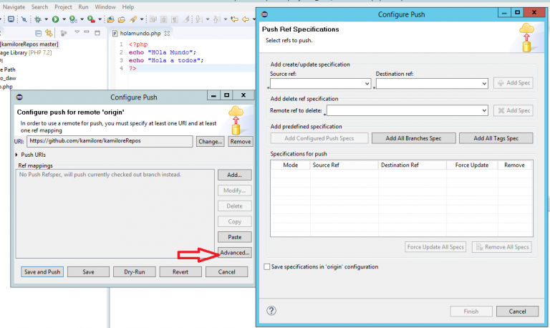Expand the Push URIs section

point(18,155)
